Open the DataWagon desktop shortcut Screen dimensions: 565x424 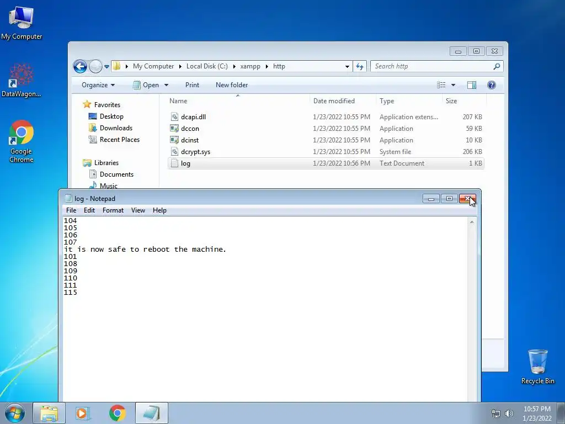tap(22, 80)
